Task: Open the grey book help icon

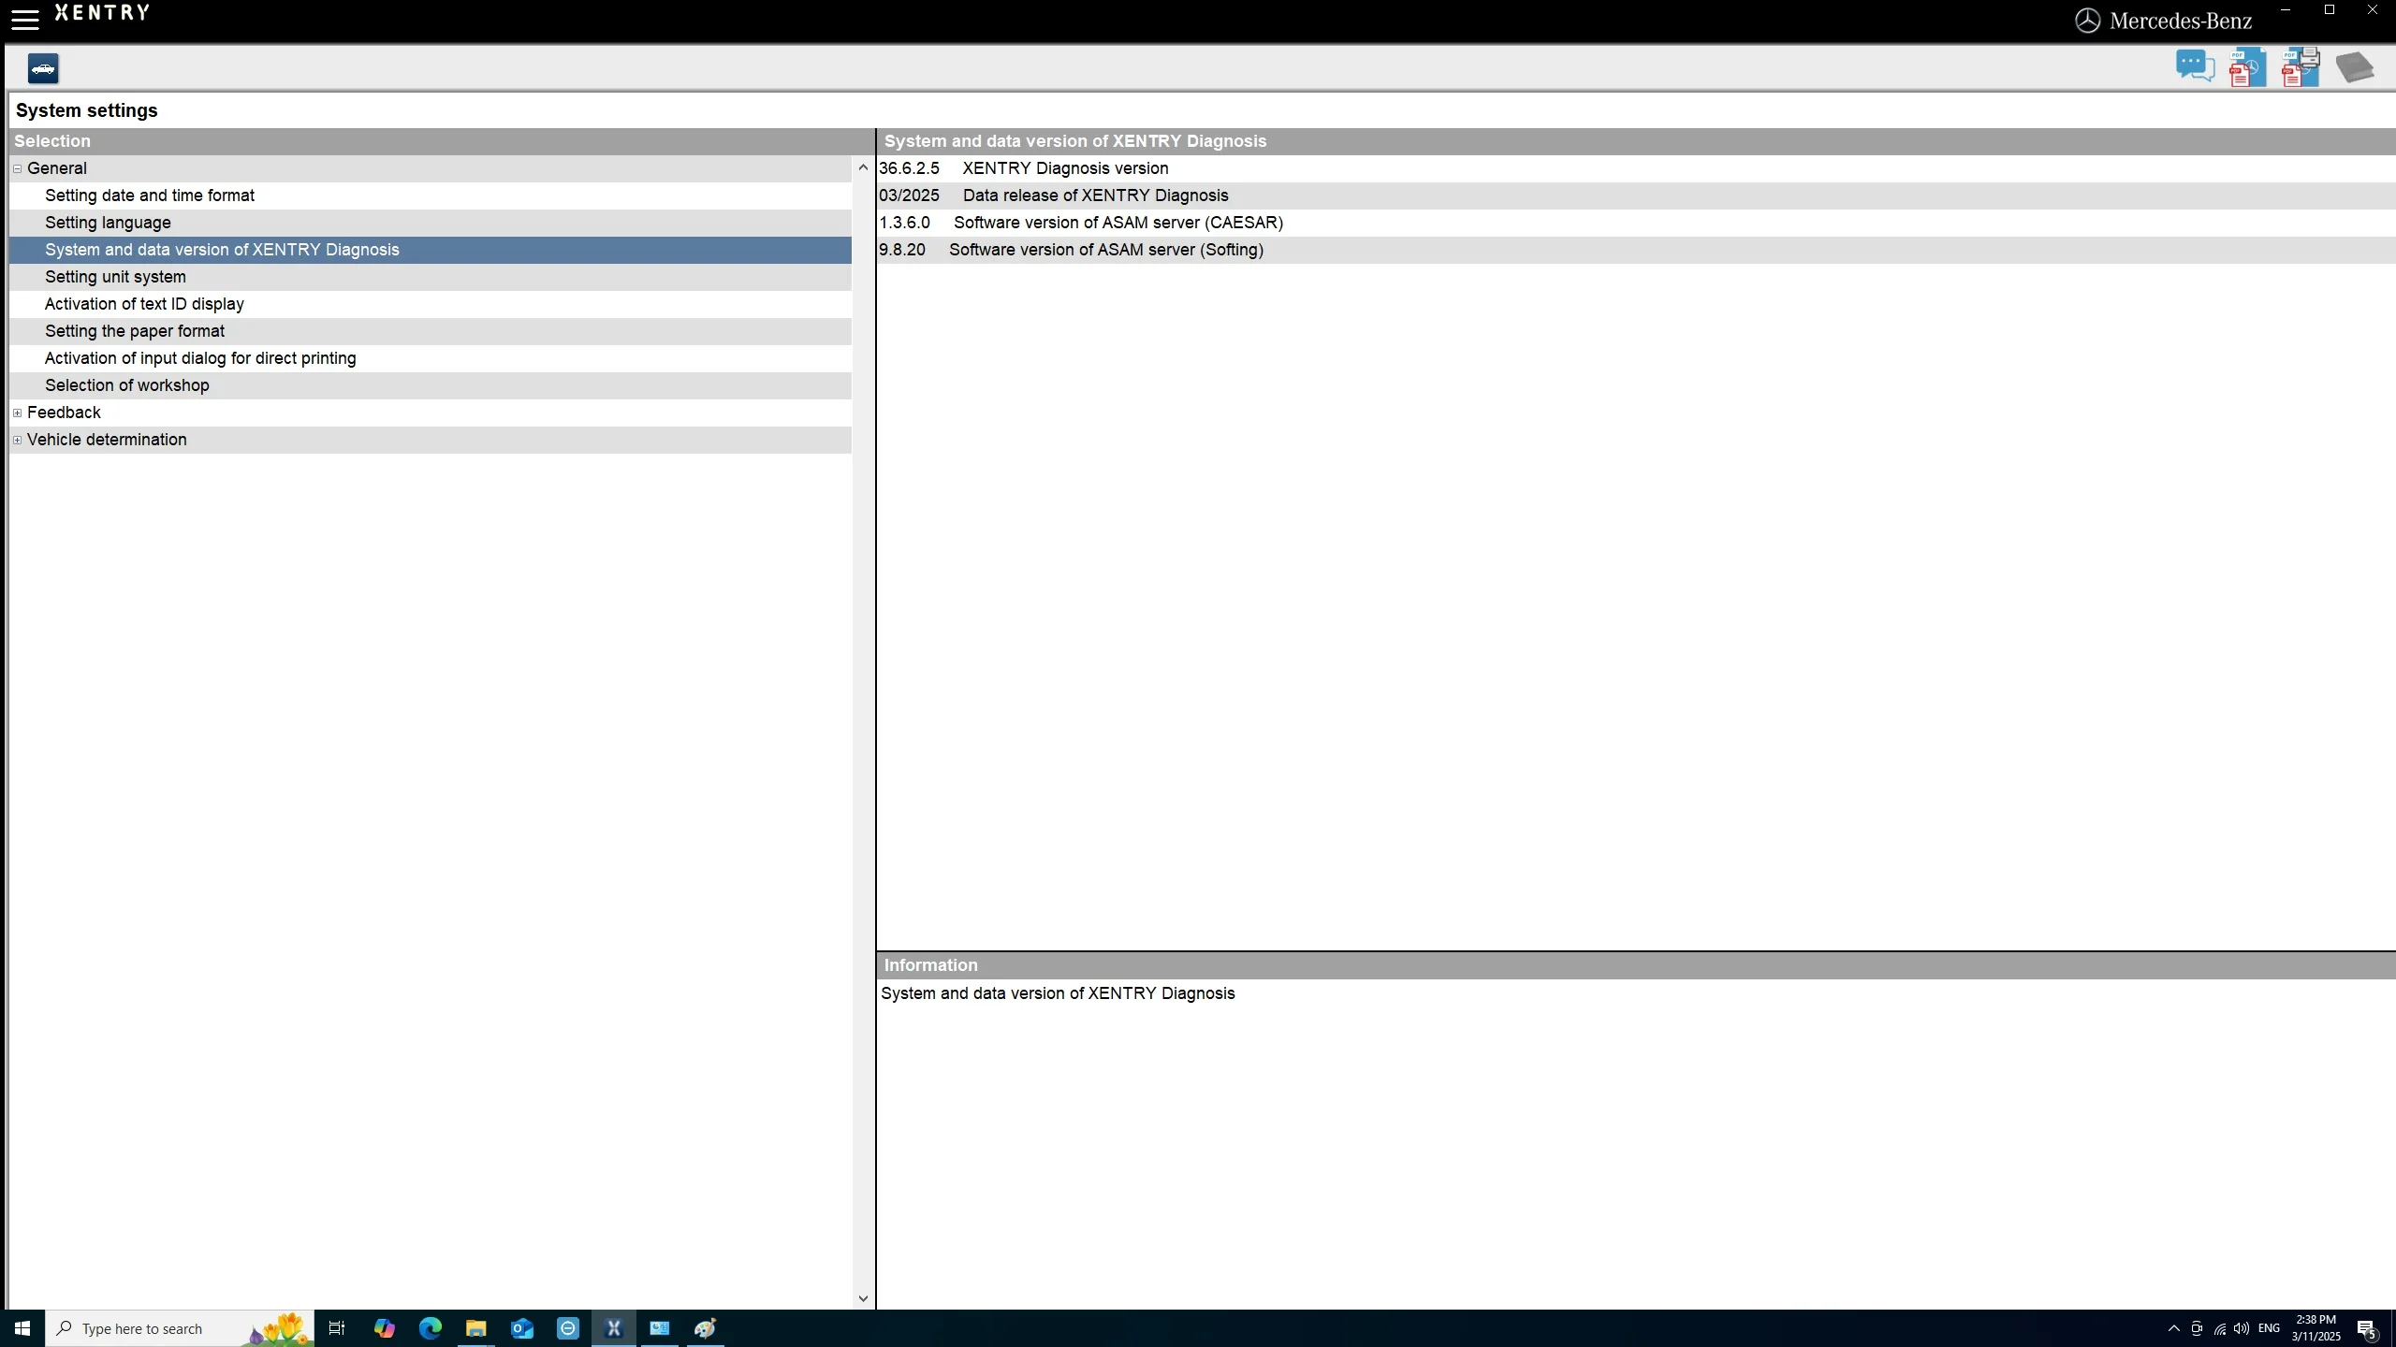Action: (x=2355, y=67)
